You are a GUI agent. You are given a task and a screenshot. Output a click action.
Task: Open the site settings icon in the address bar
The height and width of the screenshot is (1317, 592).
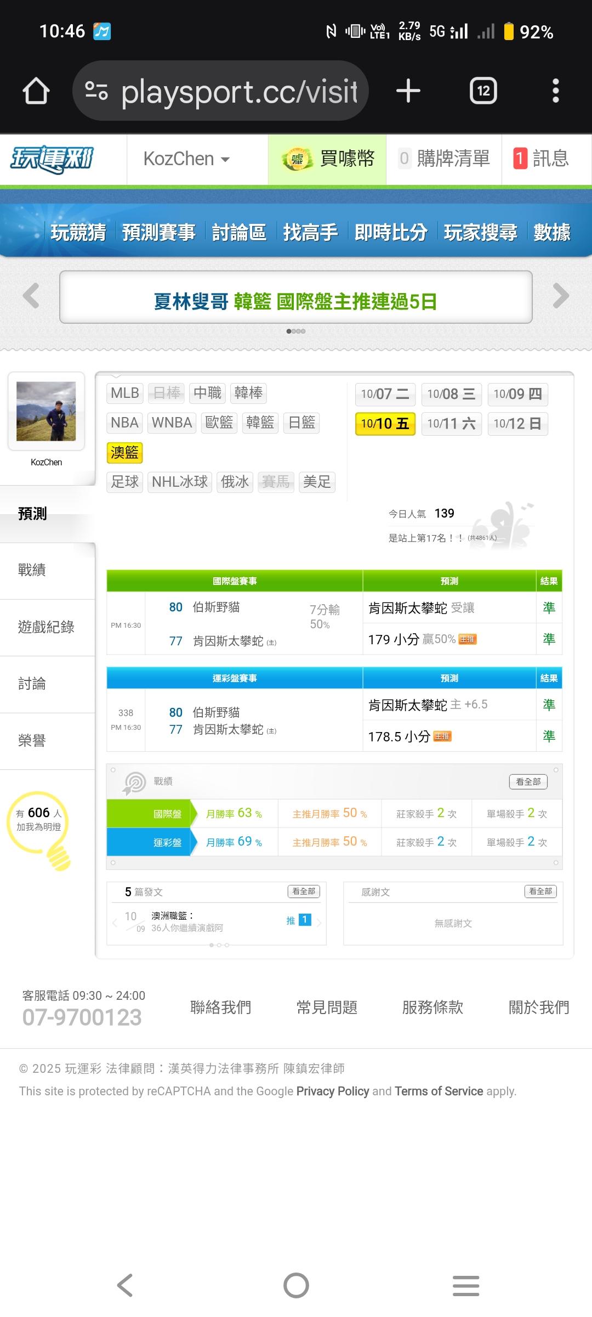pyautogui.click(x=96, y=91)
